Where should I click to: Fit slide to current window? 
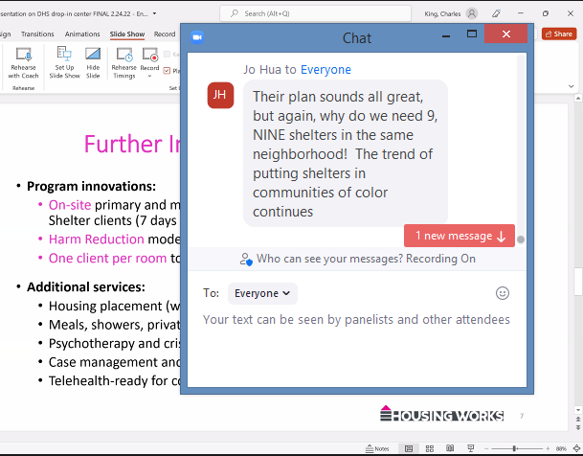pos(575,448)
